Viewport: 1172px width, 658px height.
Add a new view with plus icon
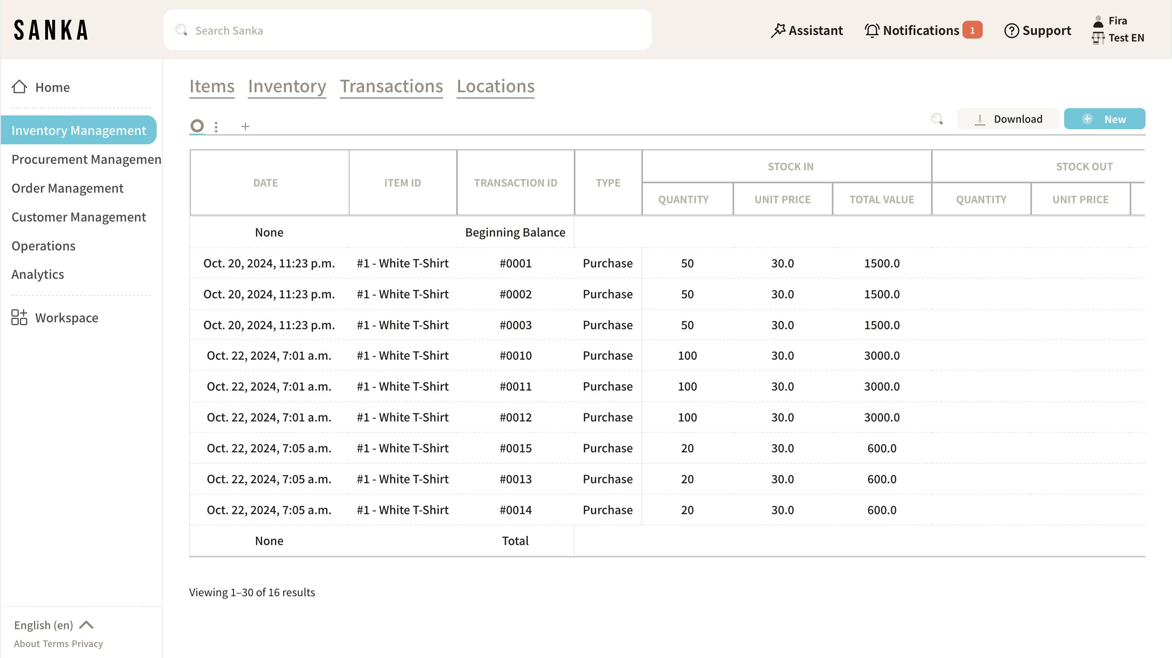coord(245,126)
